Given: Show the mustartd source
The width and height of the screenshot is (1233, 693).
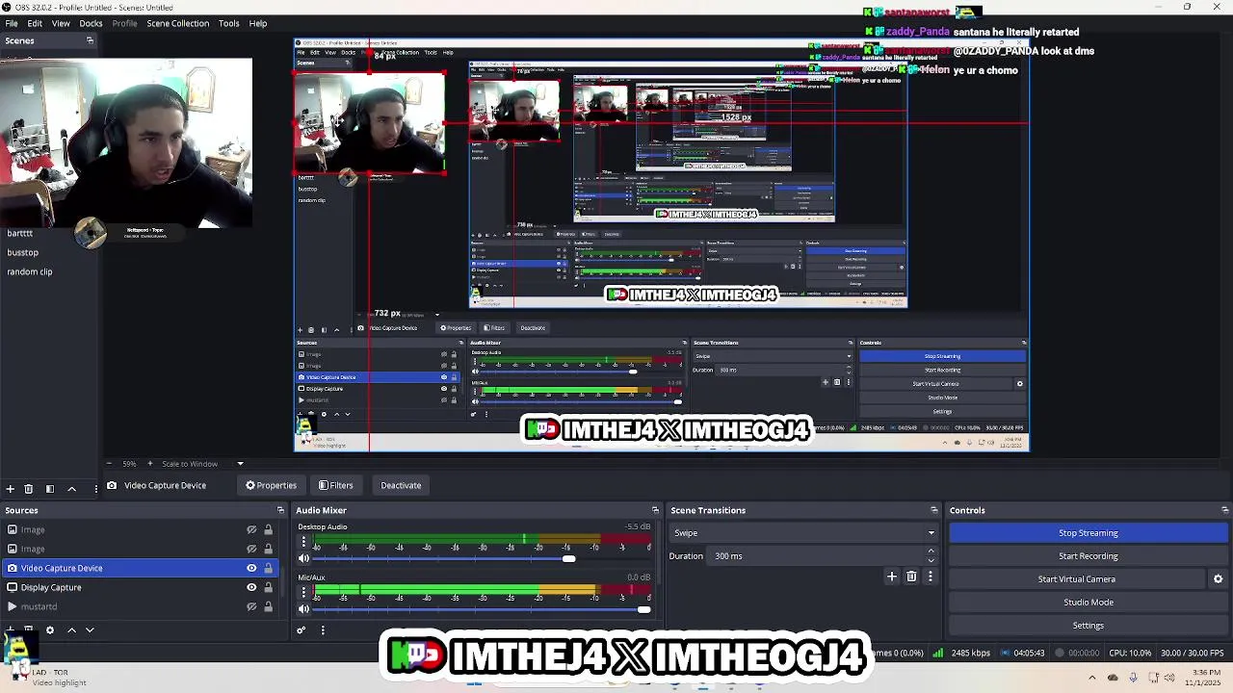Looking at the screenshot, I should (251, 606).
